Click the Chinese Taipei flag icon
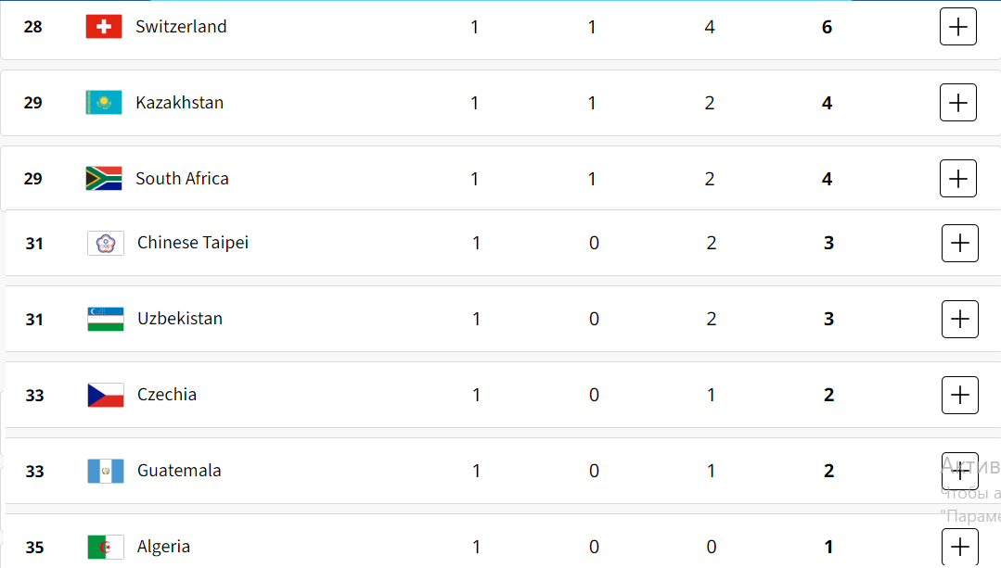The height and width of the screenshot is (568, 1001). pos(106,243)
